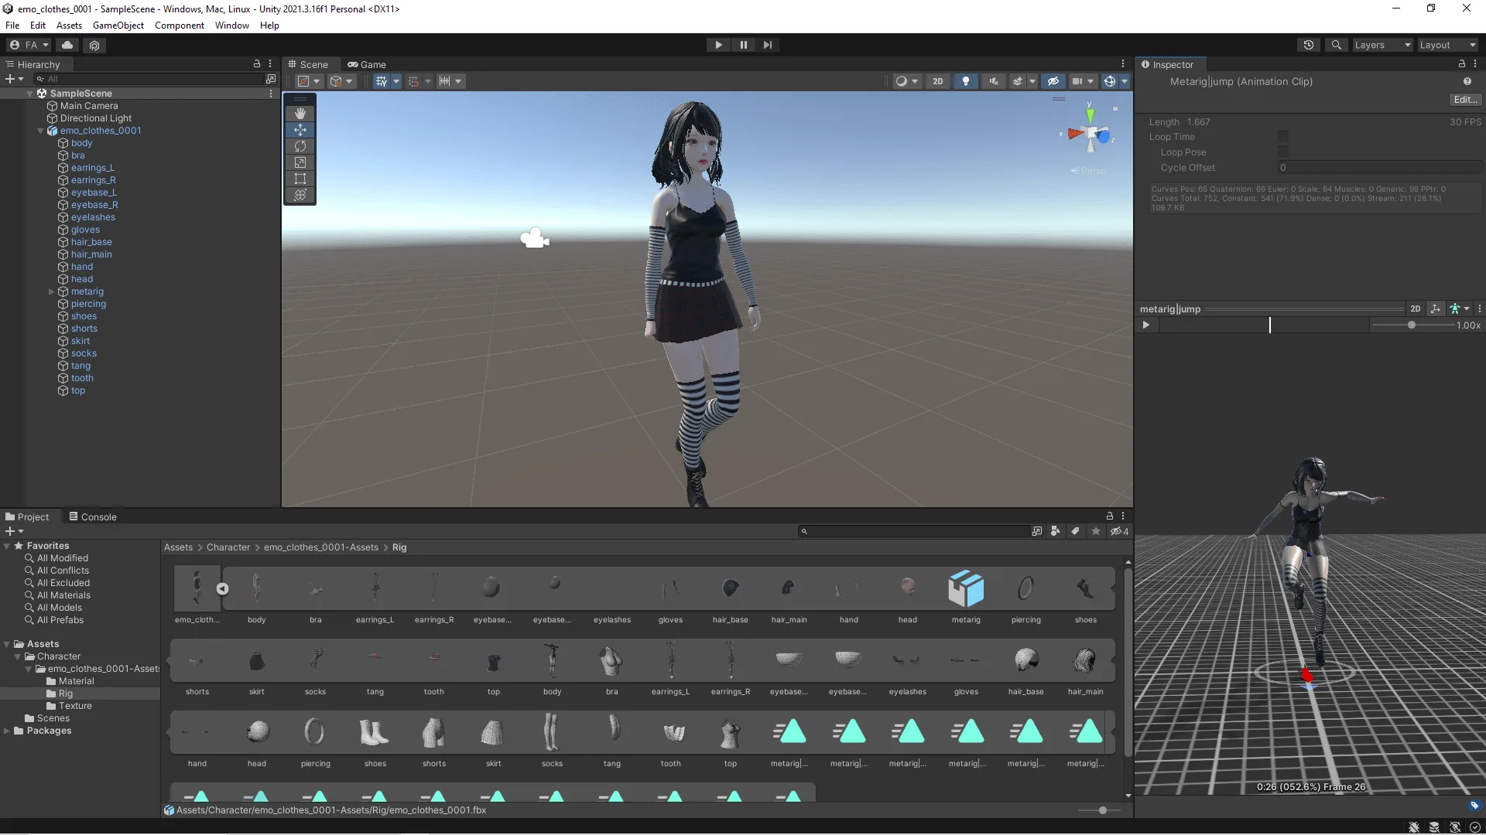Select the Scale tool
The image size is (1486, 835).
click(x=300, y=162)
